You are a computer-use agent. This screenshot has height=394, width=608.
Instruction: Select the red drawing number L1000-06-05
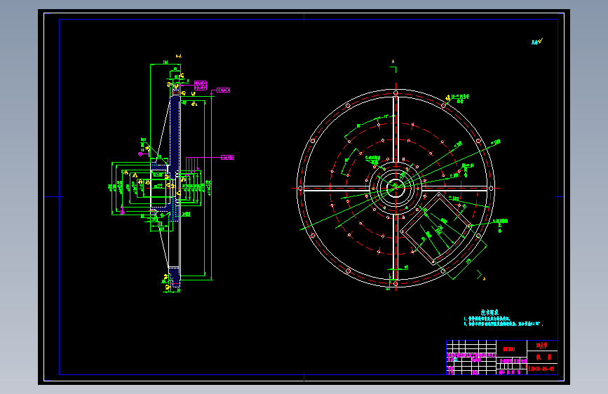541,369
